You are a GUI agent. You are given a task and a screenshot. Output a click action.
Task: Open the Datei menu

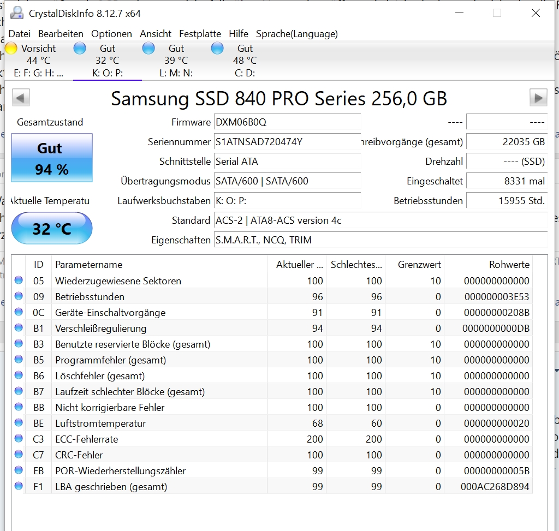20,34
